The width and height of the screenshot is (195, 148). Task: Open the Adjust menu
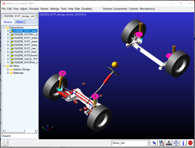point(24,9)
